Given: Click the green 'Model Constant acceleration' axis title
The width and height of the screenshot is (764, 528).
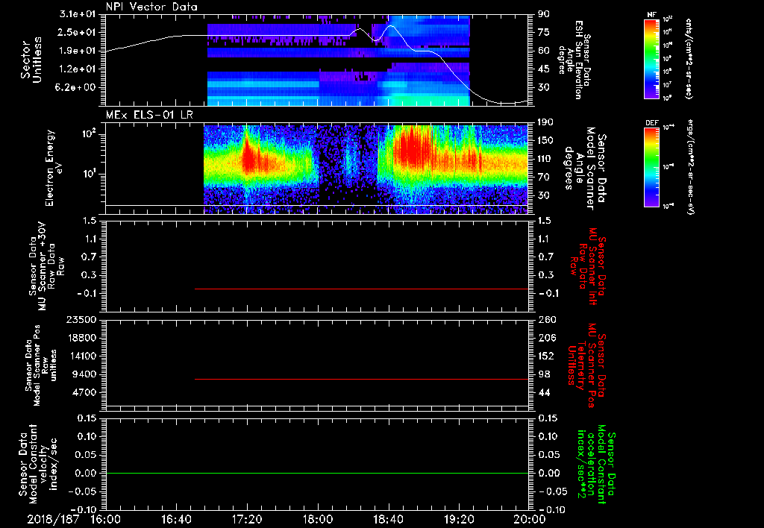Looking at the screenshot, I should point(596,465).
